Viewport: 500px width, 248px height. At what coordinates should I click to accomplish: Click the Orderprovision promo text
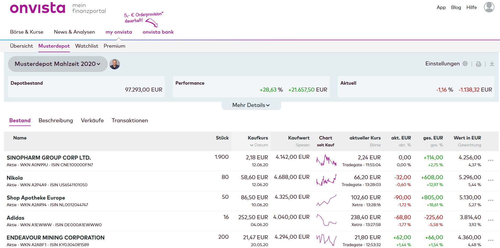pos(143,17)
